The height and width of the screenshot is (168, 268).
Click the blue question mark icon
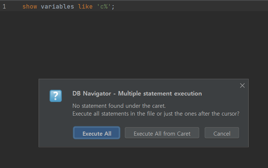(56, 96)
